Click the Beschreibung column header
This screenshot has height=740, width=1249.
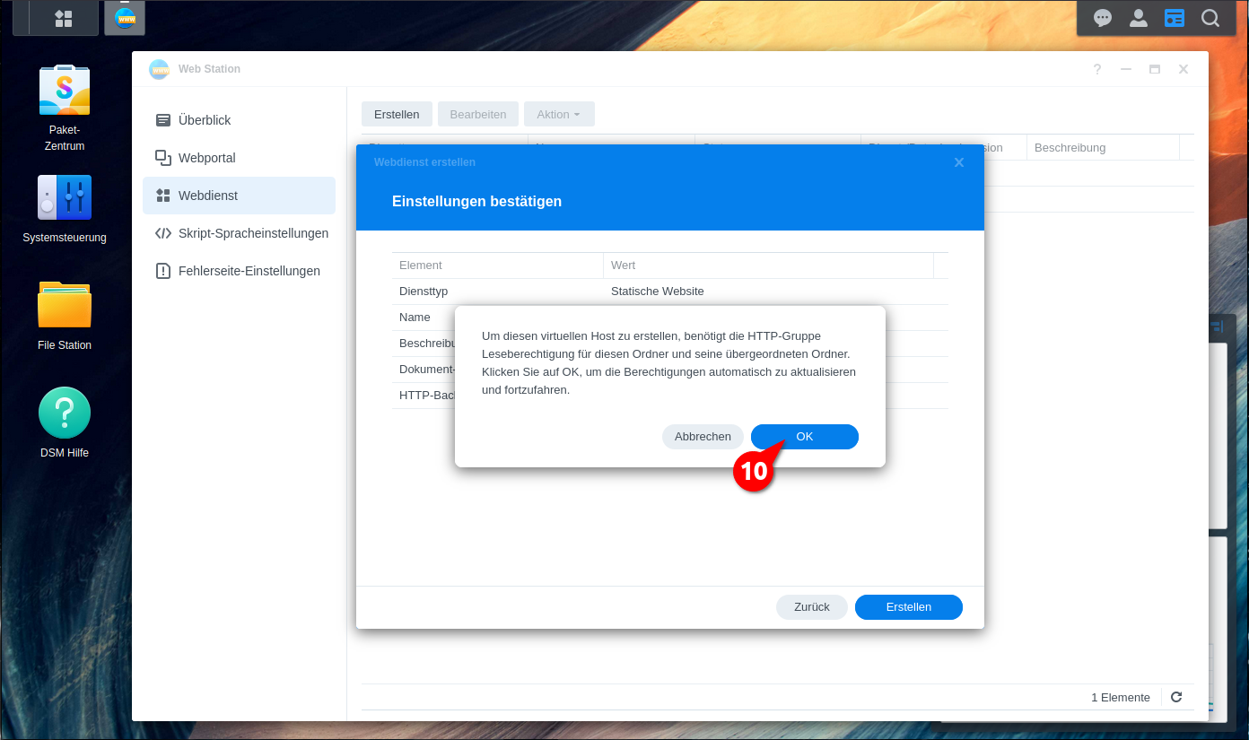click(x=1070, y=147)
